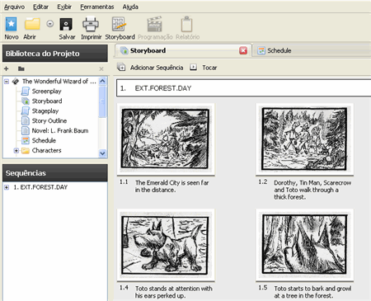Click the Novo new project icon
The width and height of the screenshot is (371, 301).
pyautogui.click(x=12, y=24)
